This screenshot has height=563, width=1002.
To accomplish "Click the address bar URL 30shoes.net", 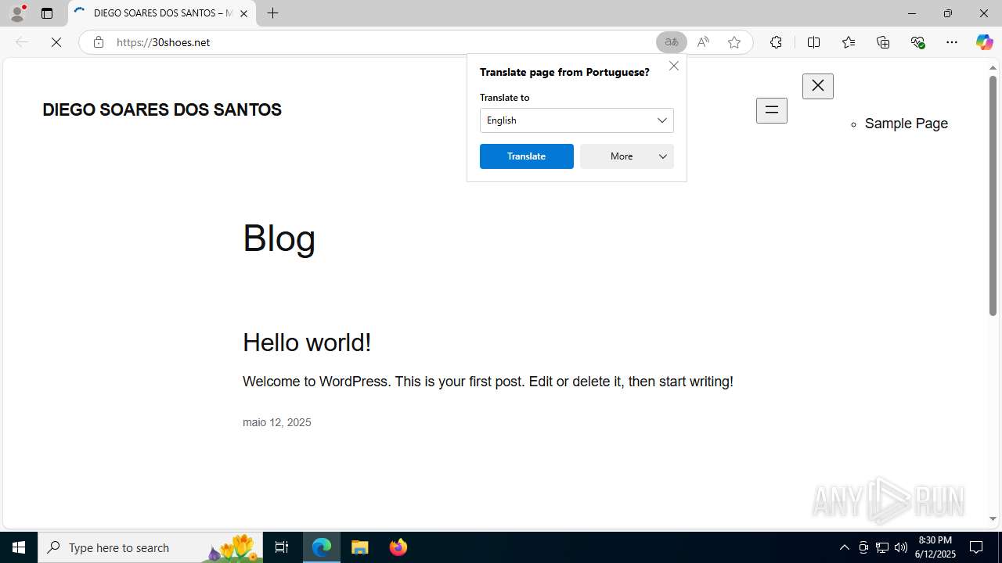I will click(x=164, y=42).
